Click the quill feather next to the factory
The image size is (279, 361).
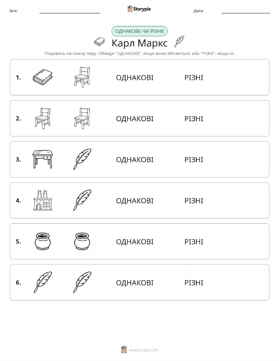click(82, 200)
